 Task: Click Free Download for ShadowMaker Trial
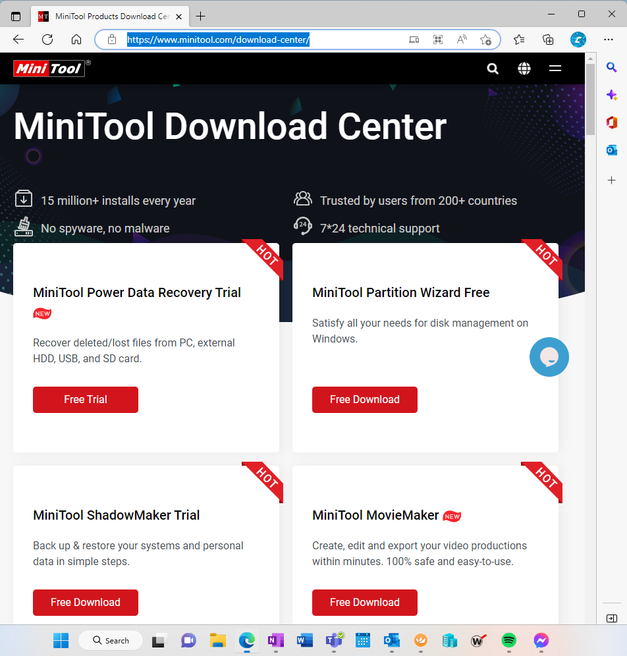click(x=86, y=603)
